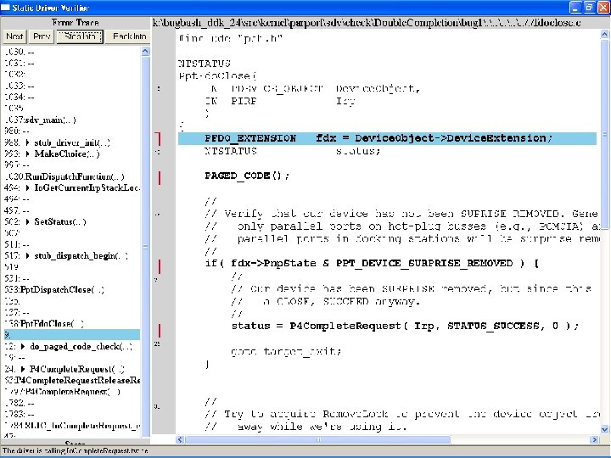Maximize the Static Driver Verifier window
Image resolution: width=611 pixels, height=458 pixels.
(589, 8)
